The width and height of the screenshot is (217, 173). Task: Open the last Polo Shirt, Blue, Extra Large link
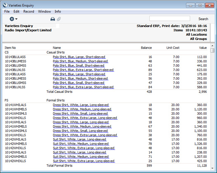tap(83, 87)
